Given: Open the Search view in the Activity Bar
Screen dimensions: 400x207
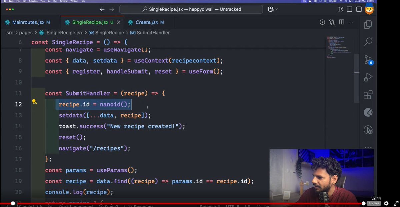Looking at the screenshot, I should (x=368, y=42).
